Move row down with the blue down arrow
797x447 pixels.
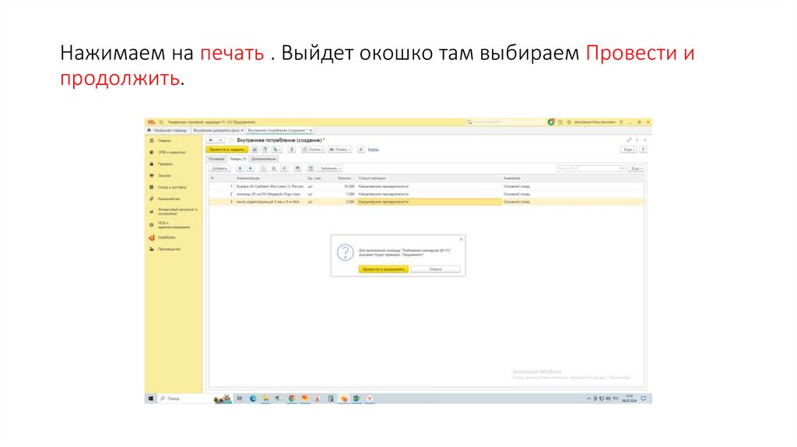250,168
